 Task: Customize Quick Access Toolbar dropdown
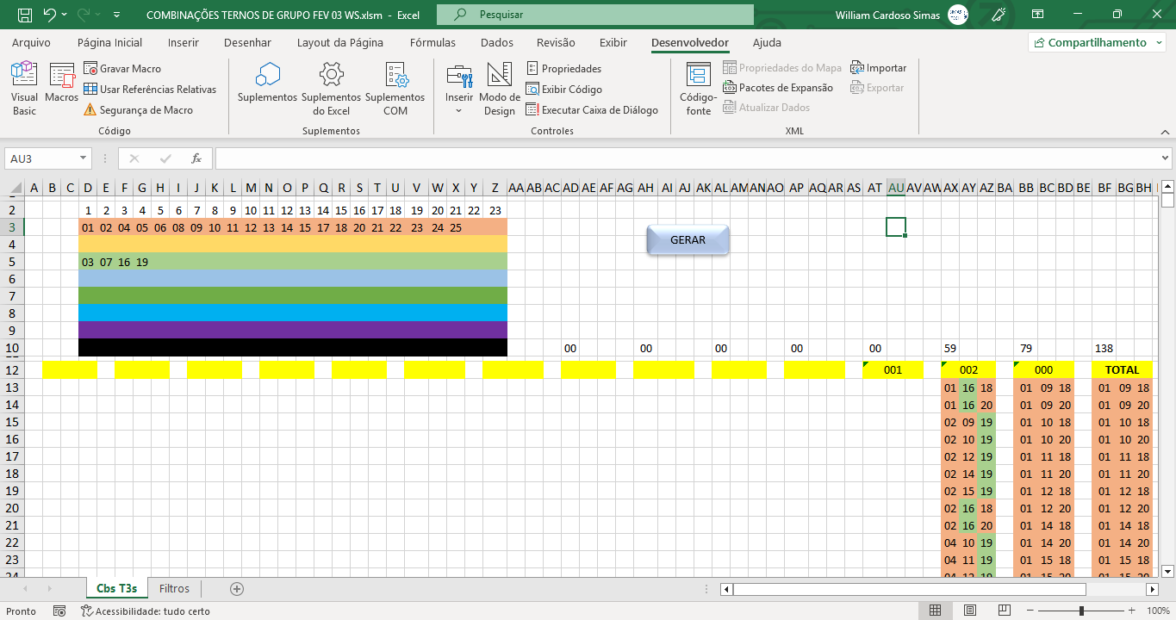coord(117,15)
